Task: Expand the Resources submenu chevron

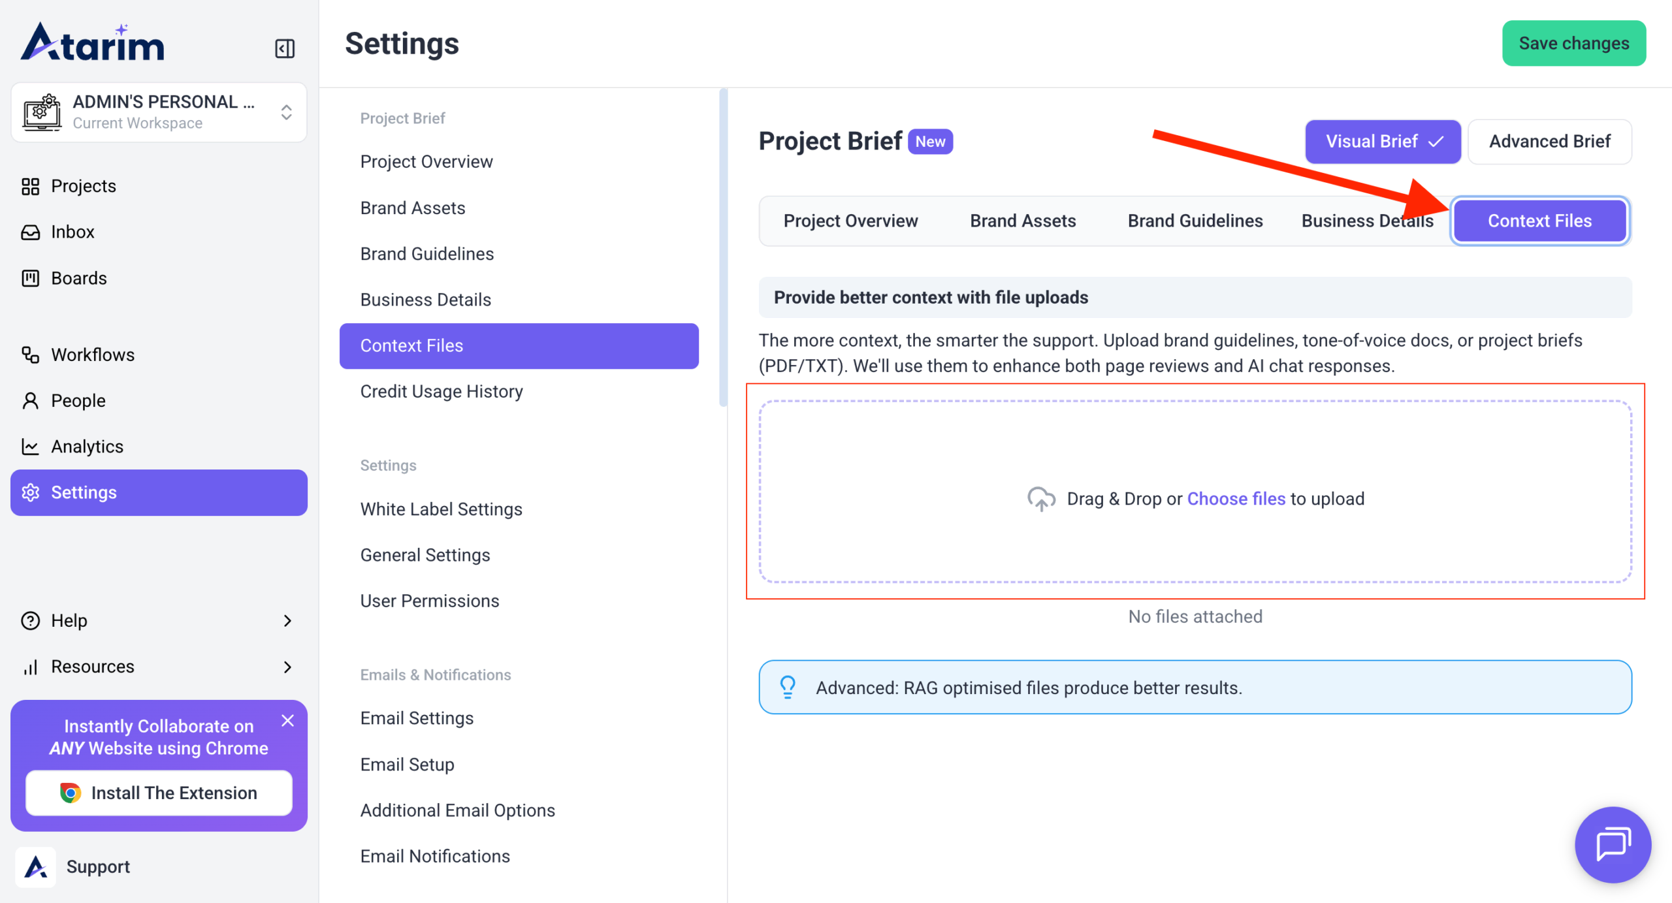Action: [287, 667]
